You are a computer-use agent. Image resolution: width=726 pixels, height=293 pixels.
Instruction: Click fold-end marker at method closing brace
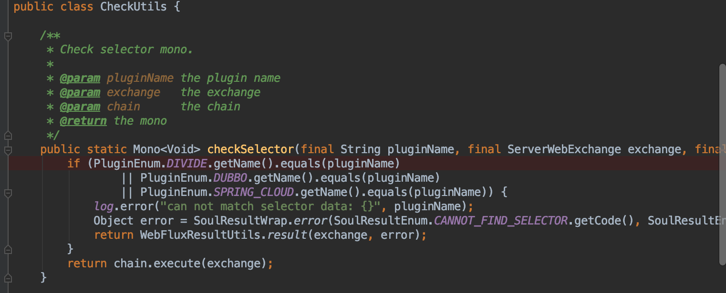point(8,277)
